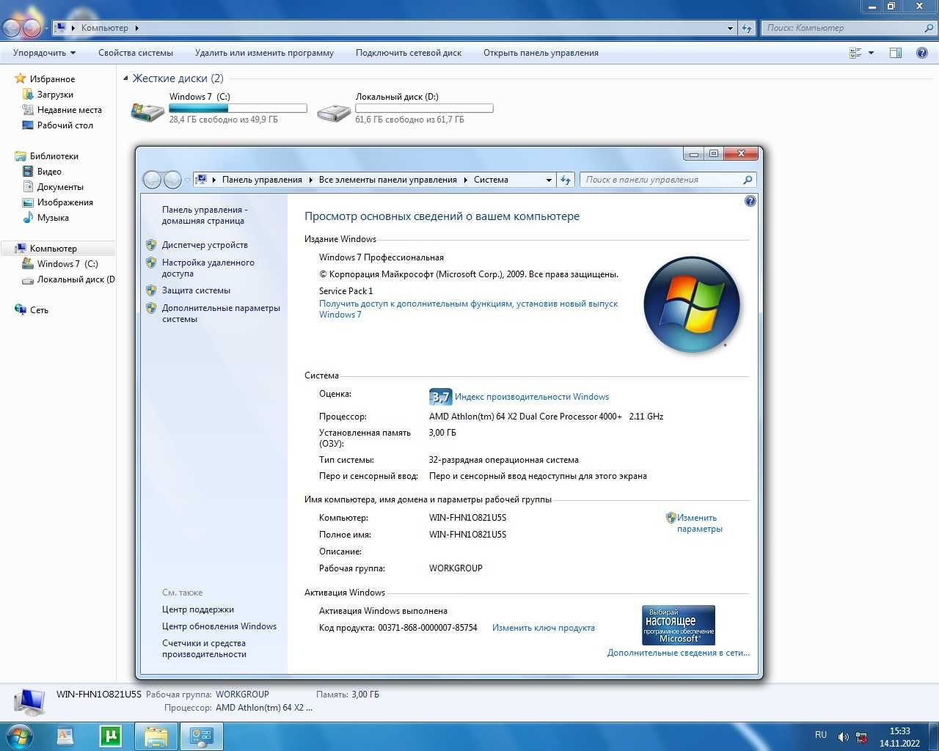Click the Explorer help question mark icon
The height and width of the screenshot is (751, 939).
(923, 53)
